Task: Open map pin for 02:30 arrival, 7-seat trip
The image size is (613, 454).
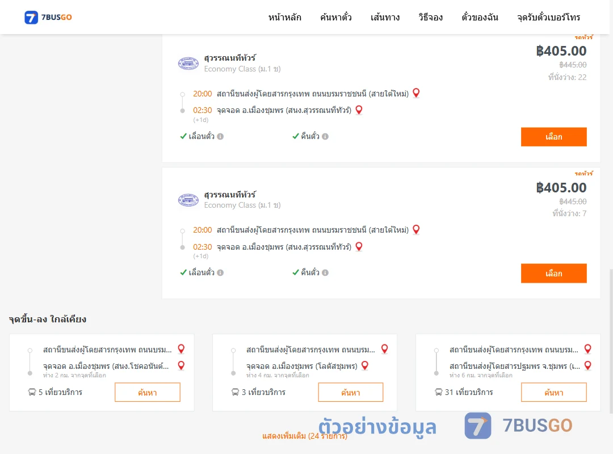Action: (359, 247)
